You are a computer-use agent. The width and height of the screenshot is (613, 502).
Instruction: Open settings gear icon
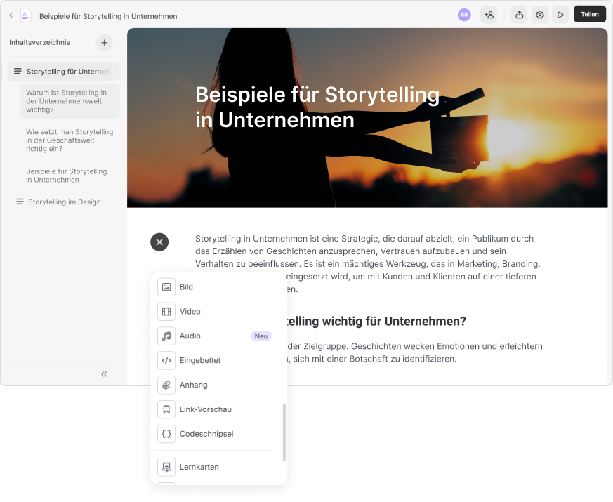pos(540,15)
